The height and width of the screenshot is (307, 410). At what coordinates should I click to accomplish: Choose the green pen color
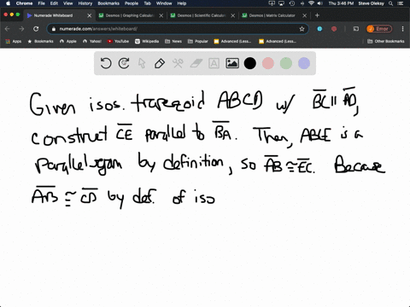[286, 63]
